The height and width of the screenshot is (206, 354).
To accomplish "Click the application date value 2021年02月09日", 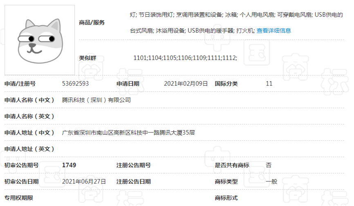I will [x=186, y=84].
